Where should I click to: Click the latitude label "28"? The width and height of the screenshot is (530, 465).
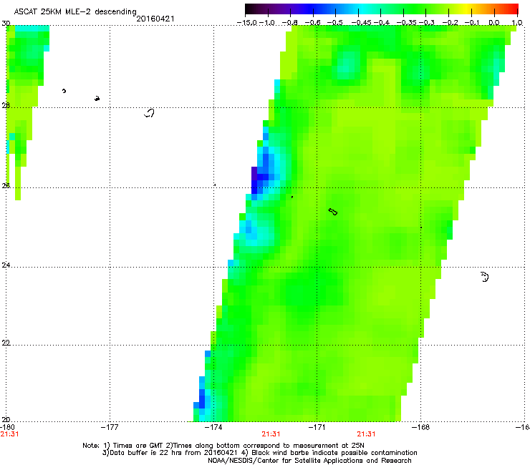(x=6, y=106)
